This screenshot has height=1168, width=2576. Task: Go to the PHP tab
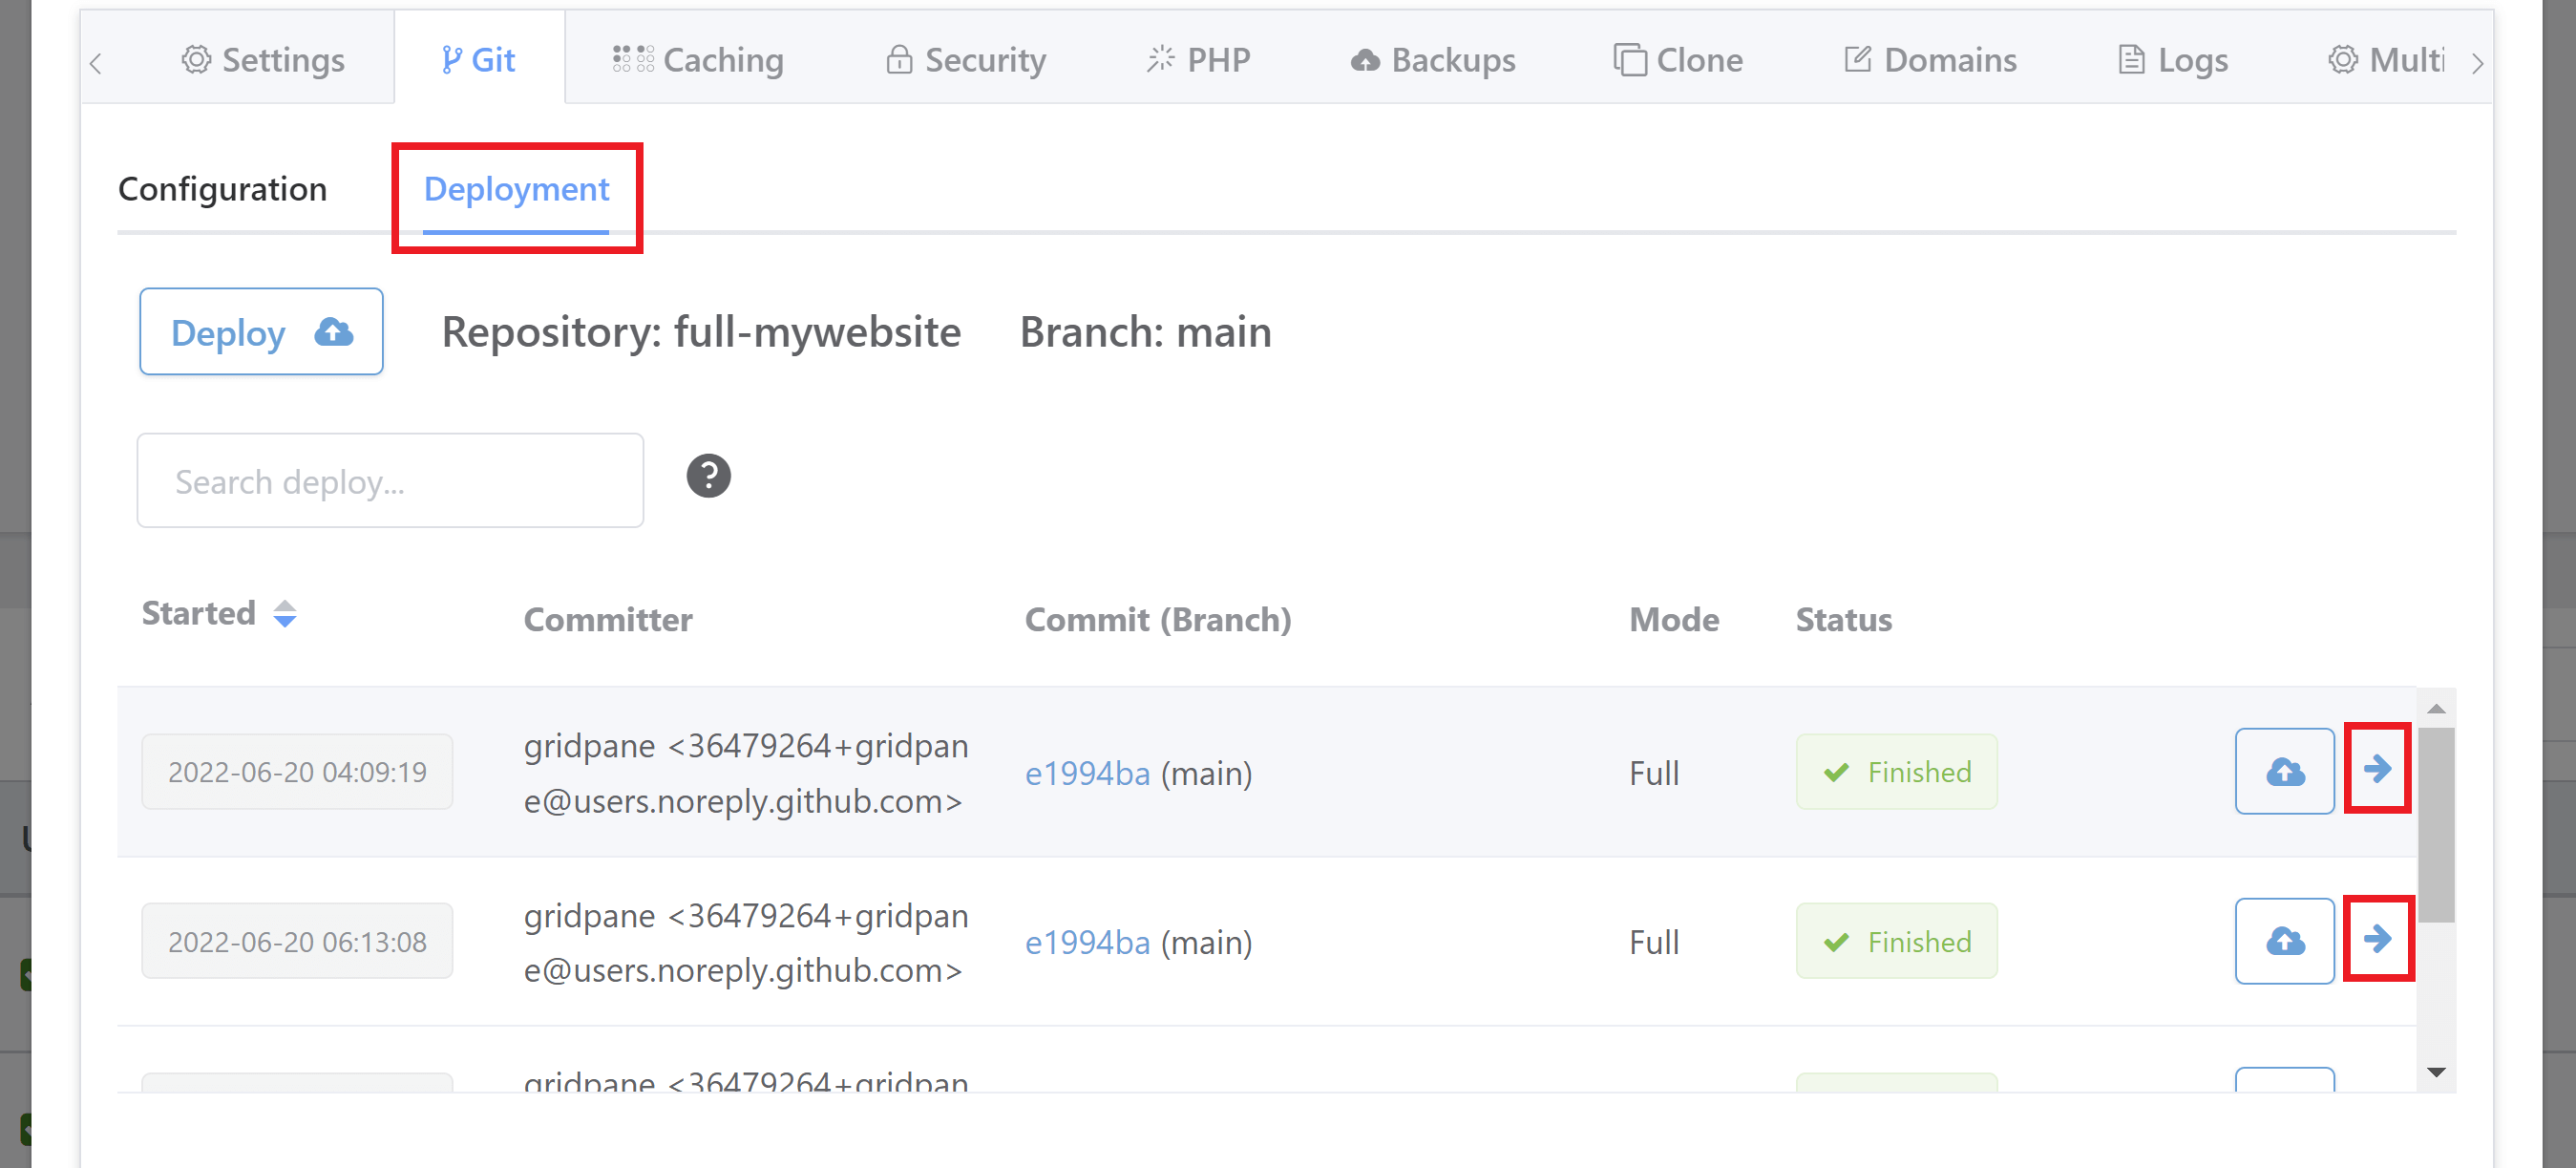[1198, 60]
